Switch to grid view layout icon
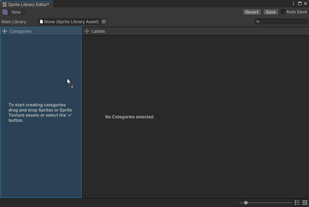The width and height of the screenshot is (309, 207). [x=305, y=203]
